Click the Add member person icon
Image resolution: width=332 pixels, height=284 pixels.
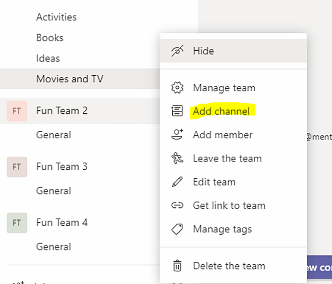tap(177, 135)
